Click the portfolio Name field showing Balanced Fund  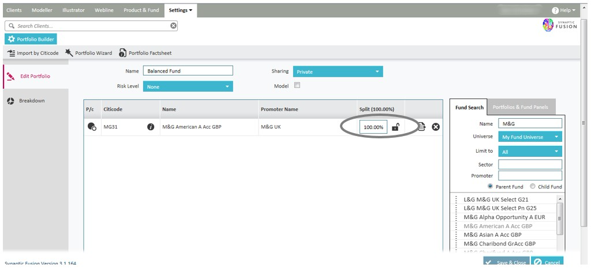(x=188, y=71)
